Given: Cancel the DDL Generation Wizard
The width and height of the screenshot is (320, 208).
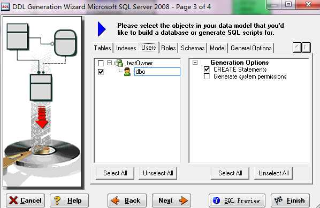Looking at the screenshot, I should pyautogui.click(x=25, y=201).
